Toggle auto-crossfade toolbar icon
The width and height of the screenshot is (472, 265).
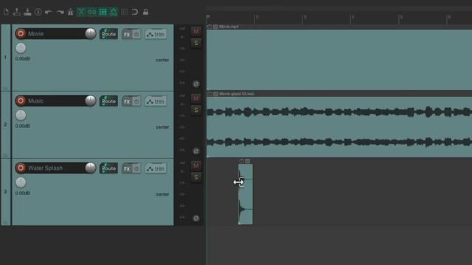pos(81,12)
